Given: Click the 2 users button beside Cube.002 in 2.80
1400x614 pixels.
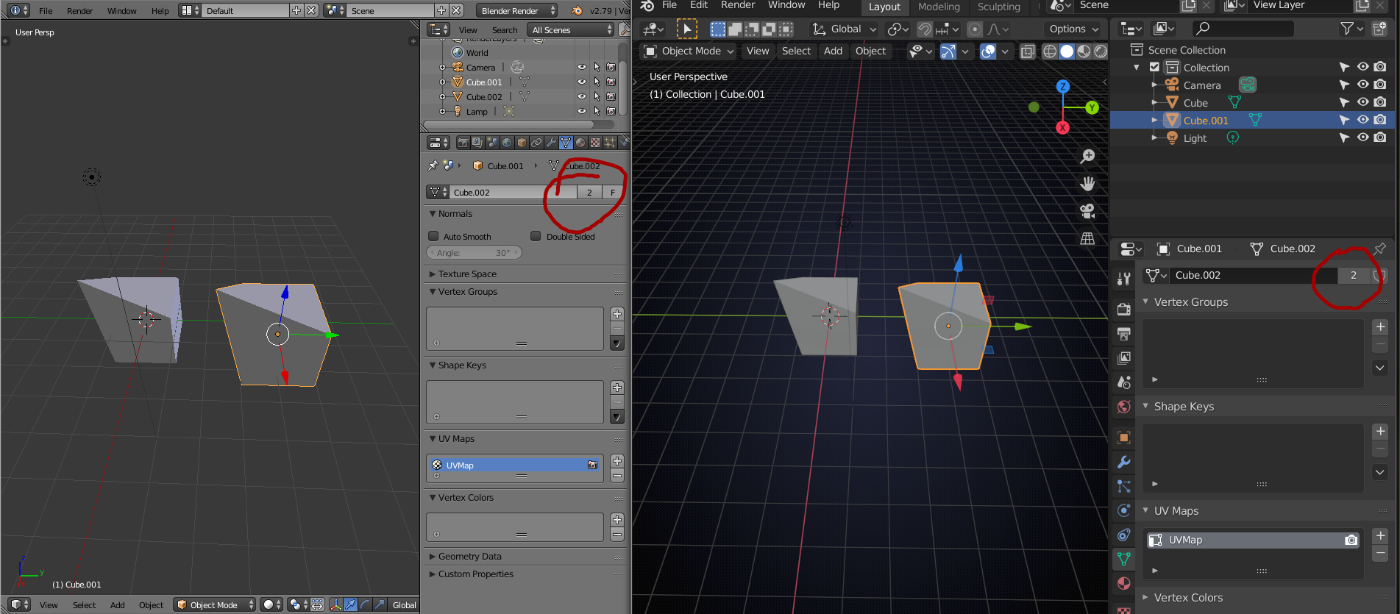Looking at the screenshot, I should point(1354,275).
